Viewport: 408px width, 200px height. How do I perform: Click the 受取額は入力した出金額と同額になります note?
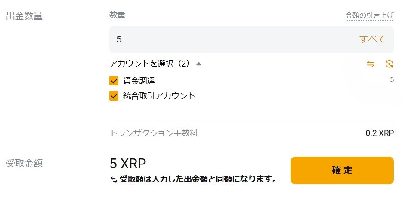pyautogui.click(x=198, y=179)
